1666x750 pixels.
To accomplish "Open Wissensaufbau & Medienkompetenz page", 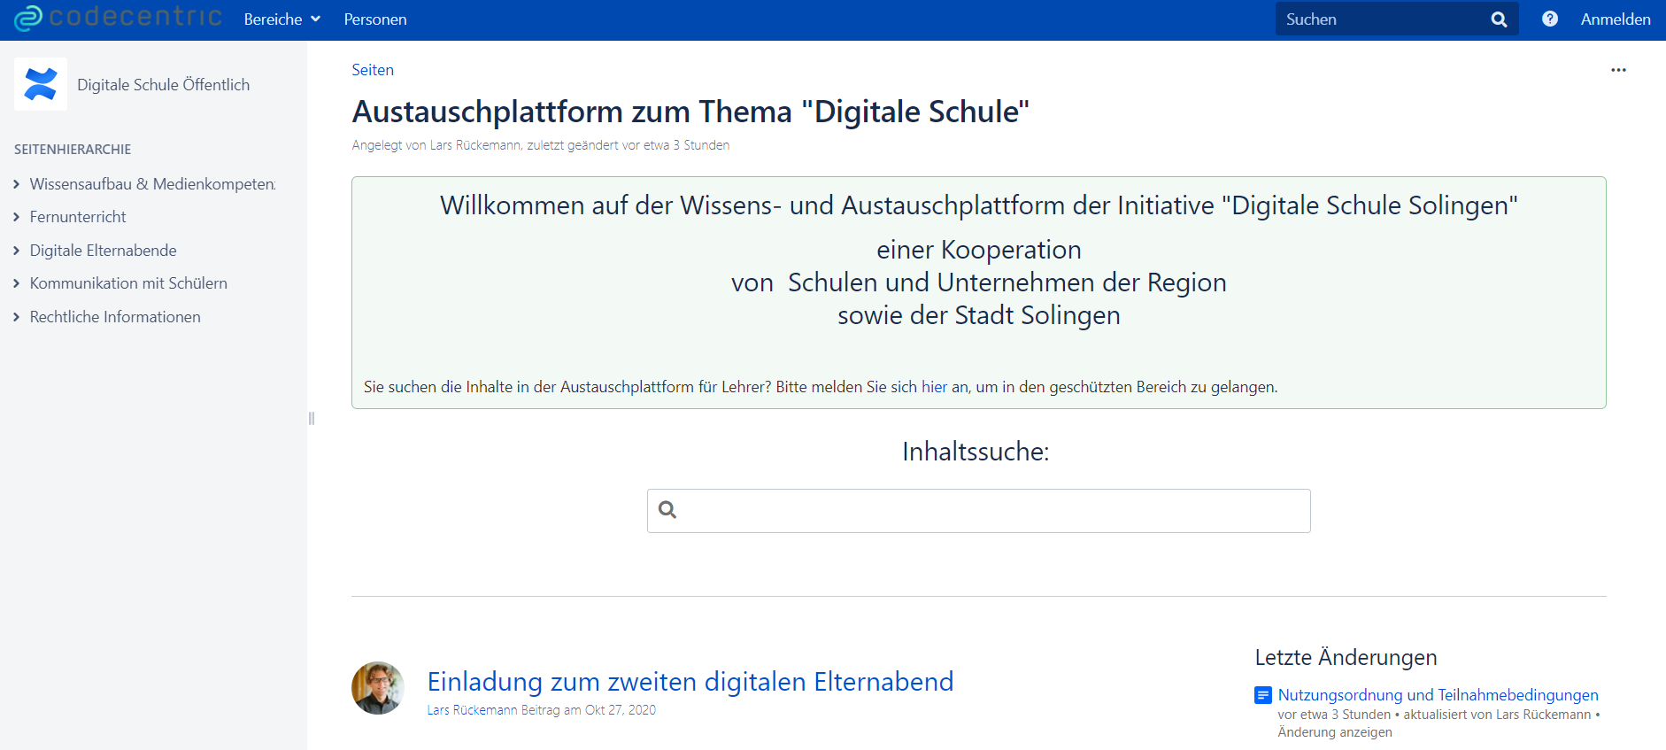I will coord(152,184).
